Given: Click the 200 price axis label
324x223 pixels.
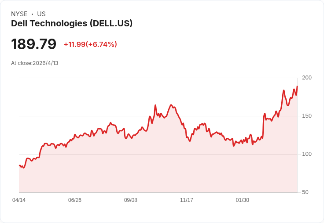Looking at the screenshot, I should 307,78.
